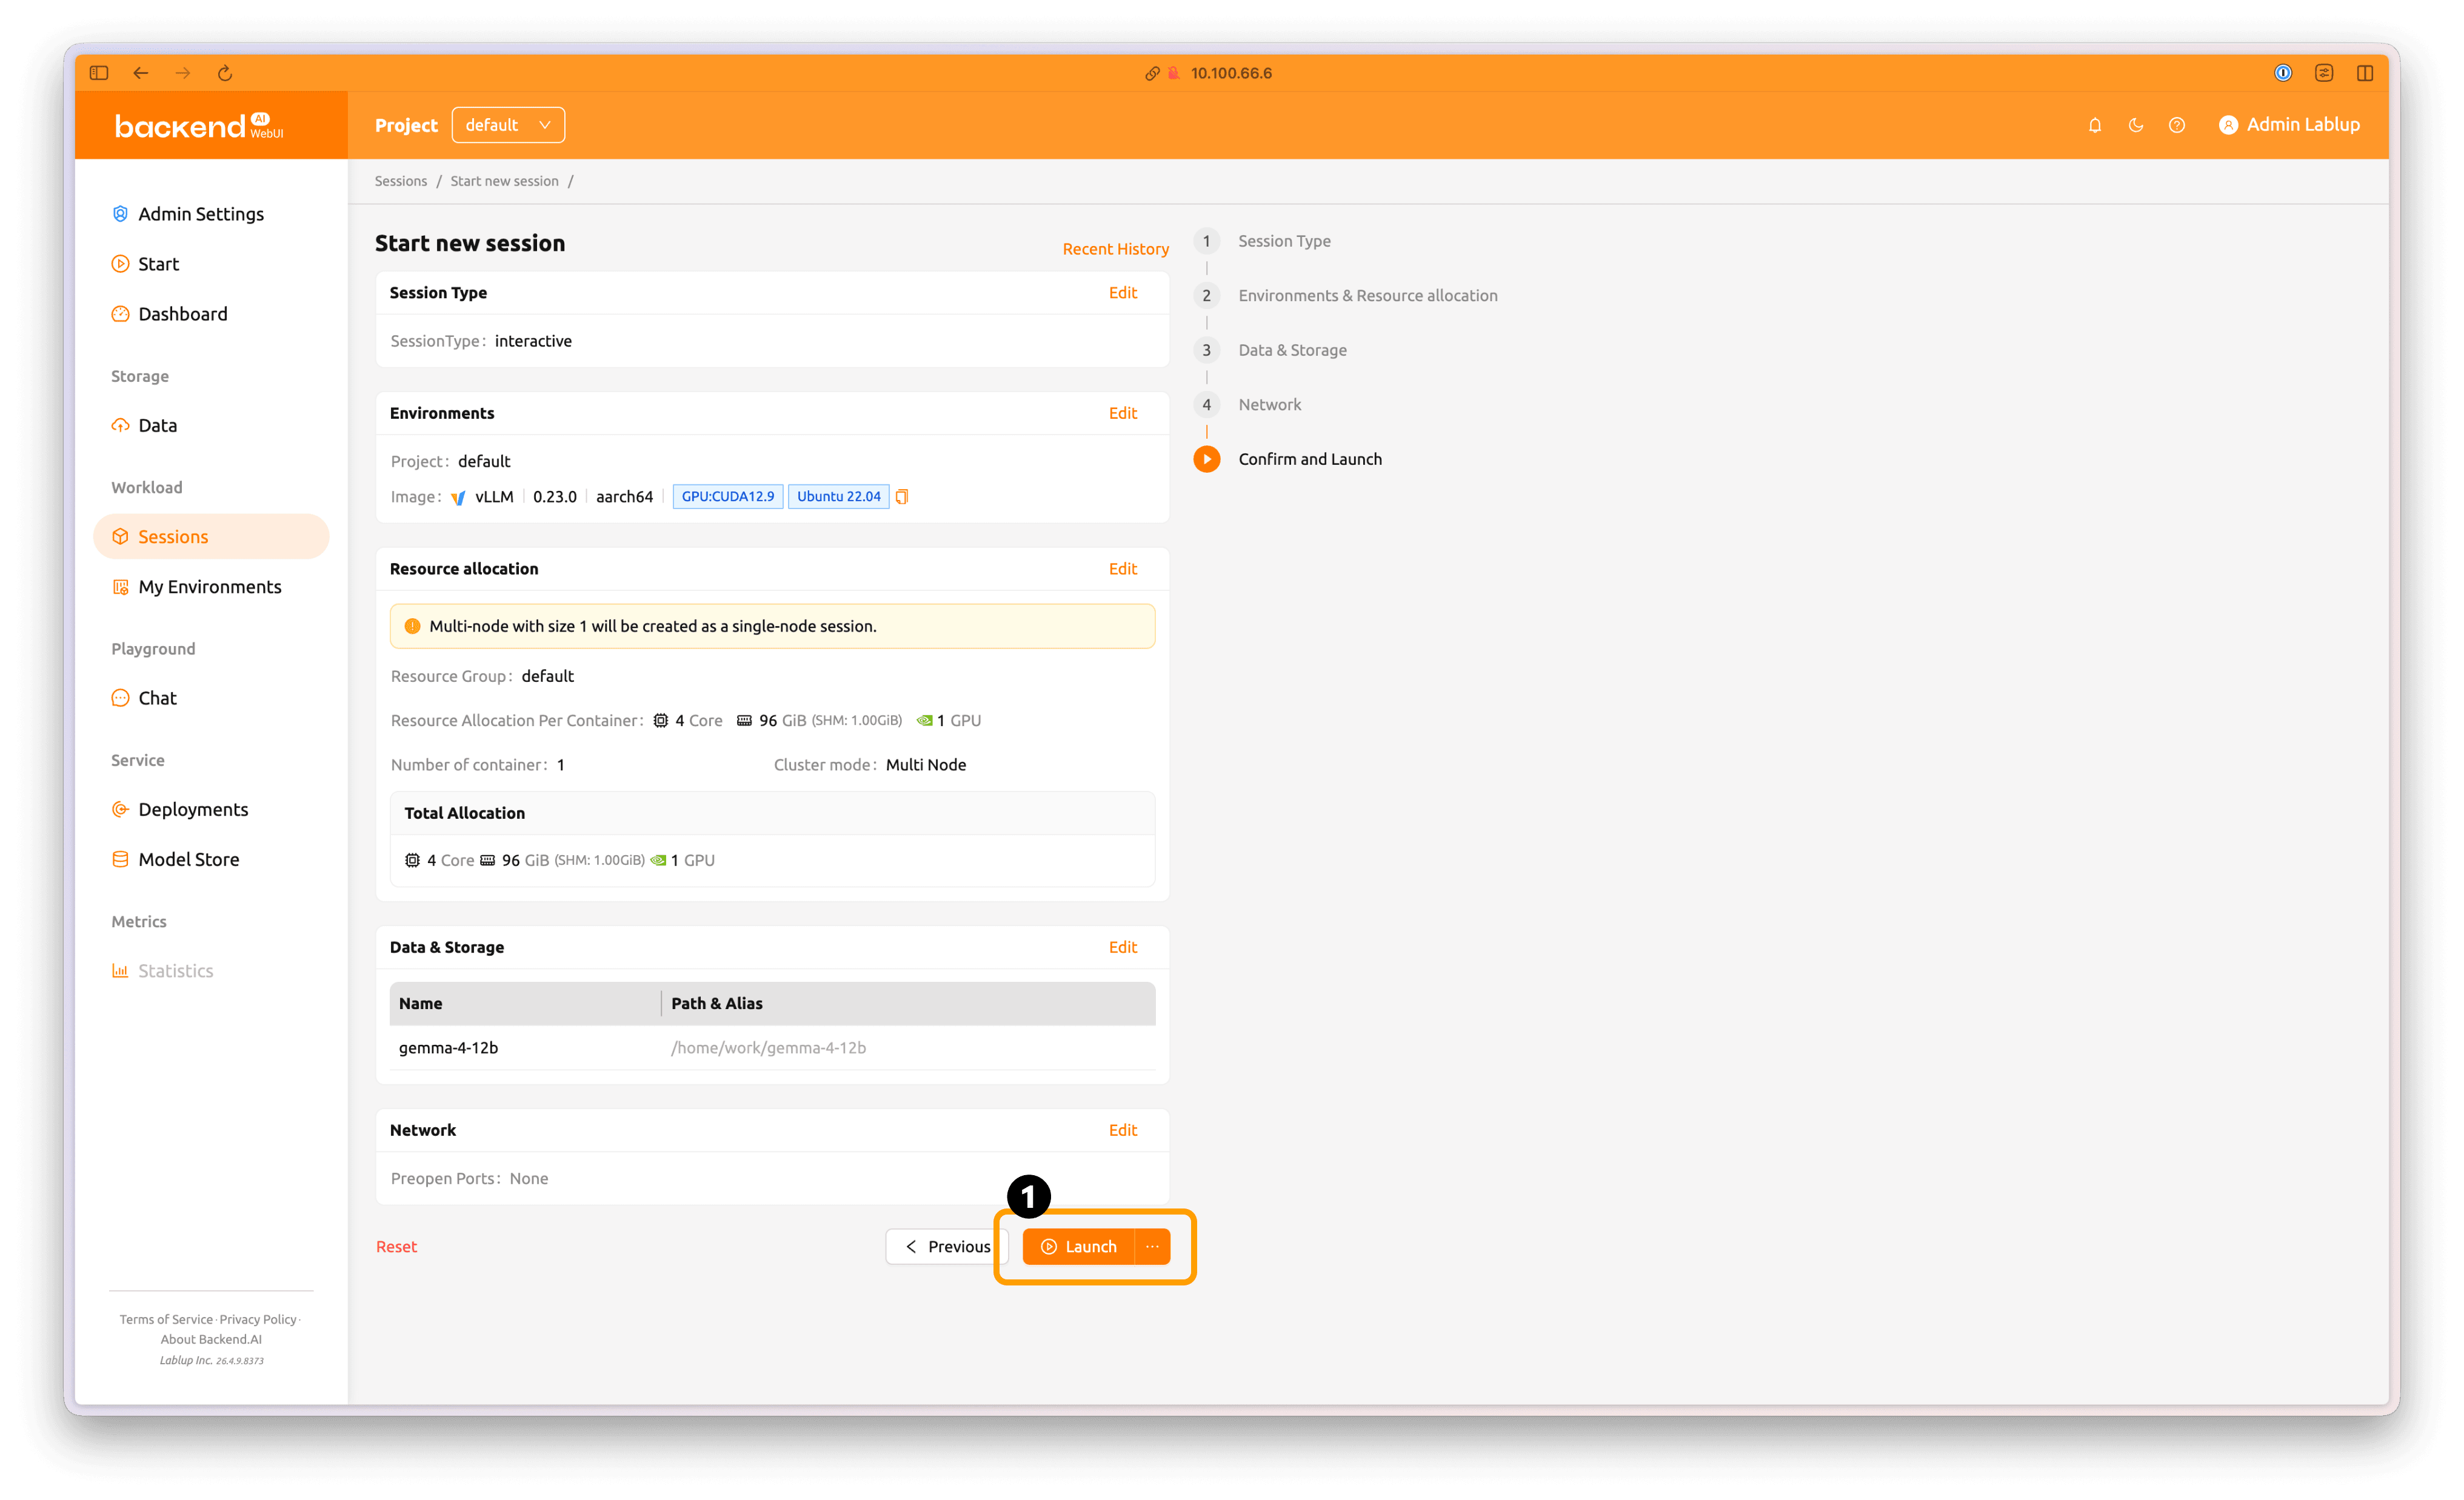Copy the image name with the copy icon
The height and width of the screenshot is (1500, 2464).
pyautogui.click(x=901, y=497)
